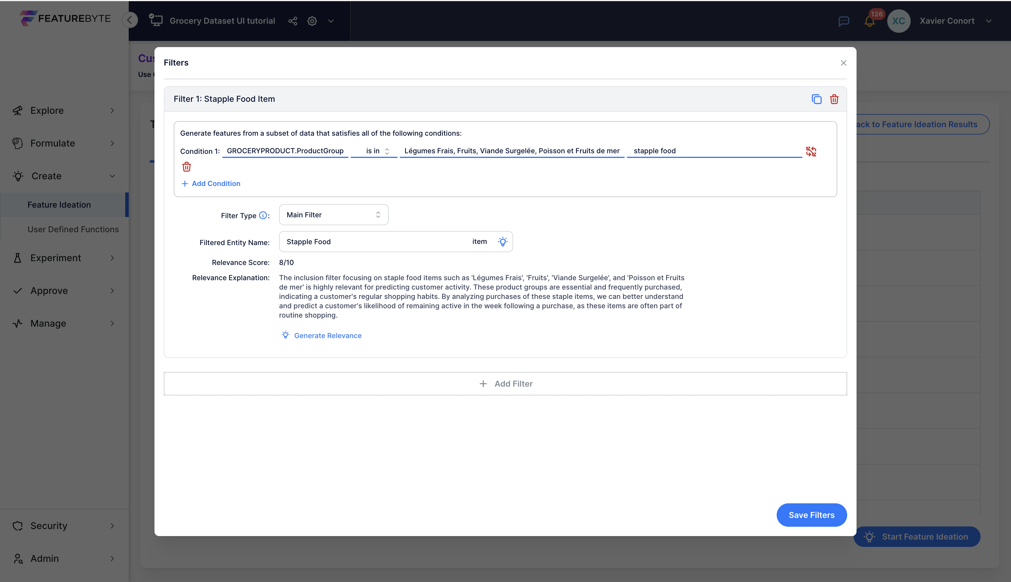This screenshot has height=582, width=1011.
Task: Select the Explore menu label
Action: coord(47,110)
